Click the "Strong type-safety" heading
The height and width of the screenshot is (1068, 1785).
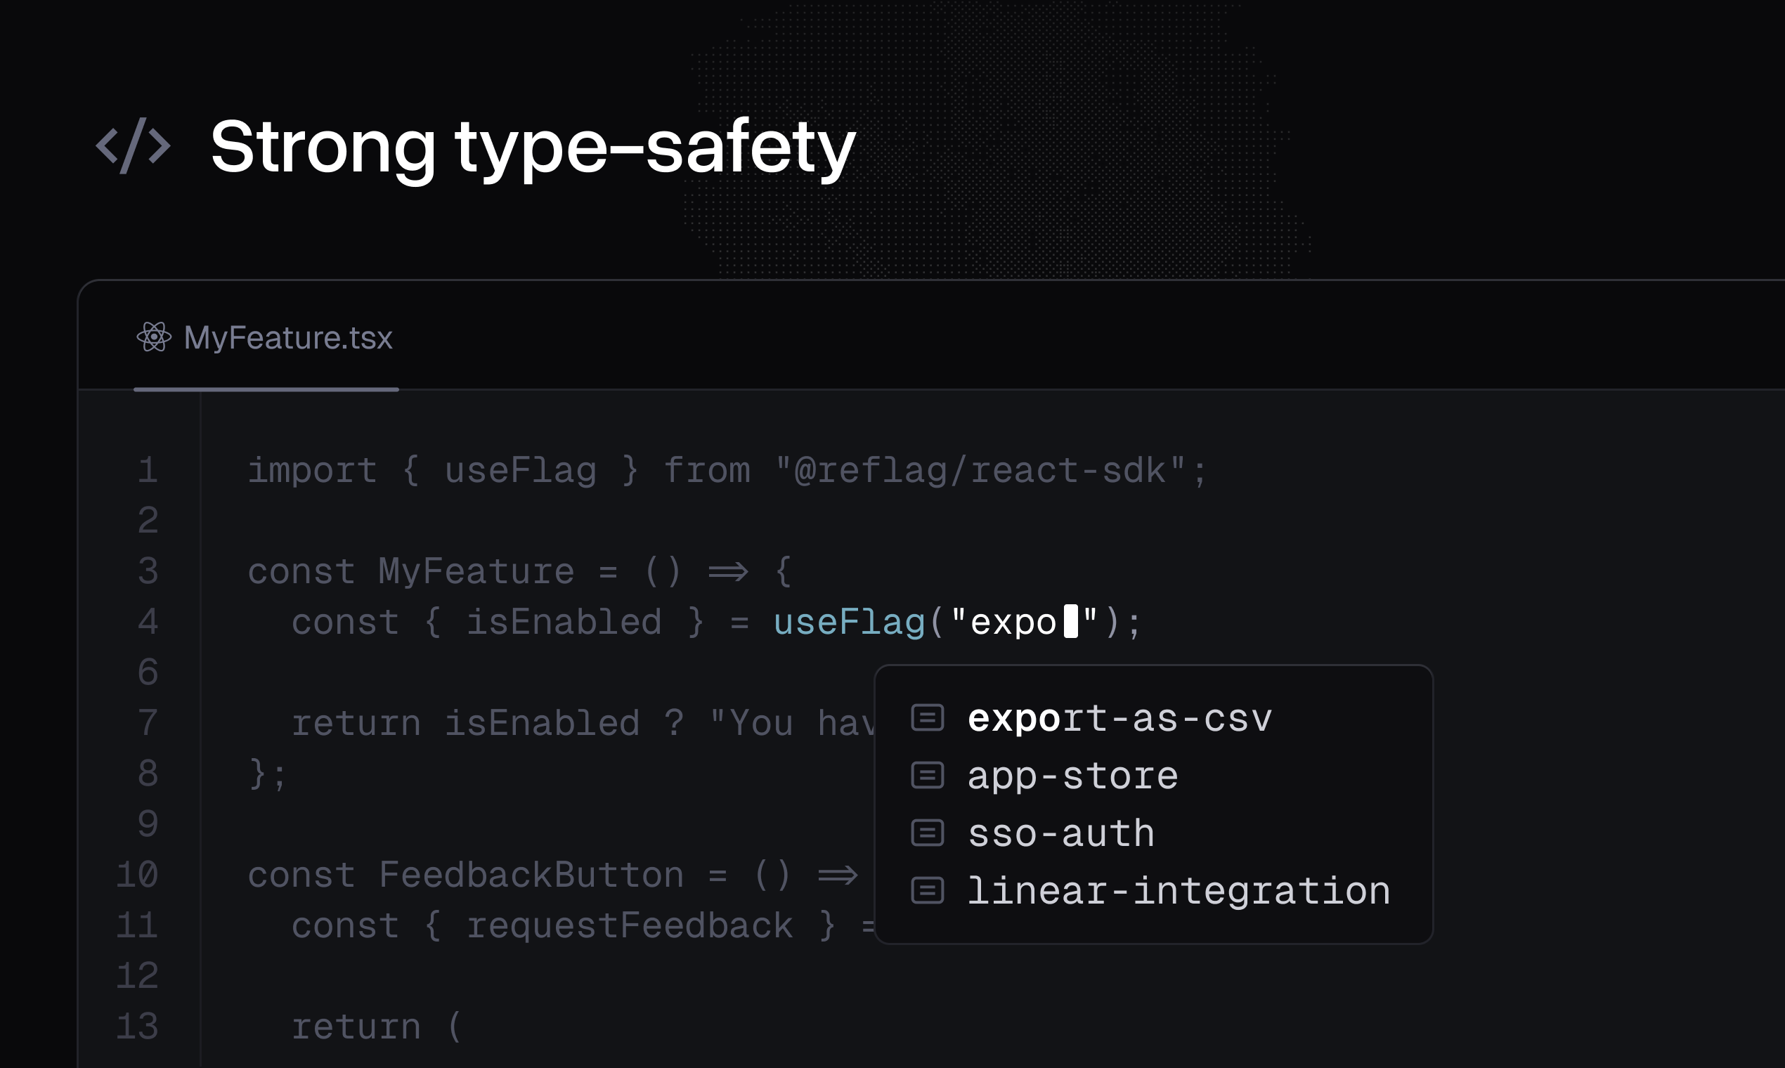[533, 147]
